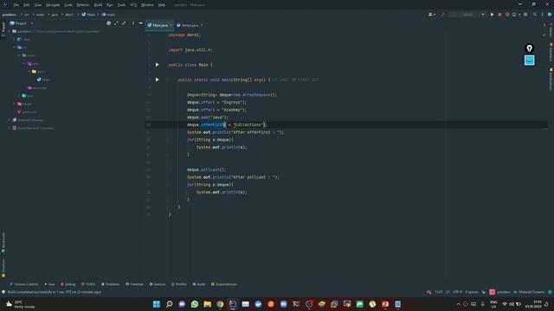
Task: Open the TODO tool window
Action: point(88,284)
